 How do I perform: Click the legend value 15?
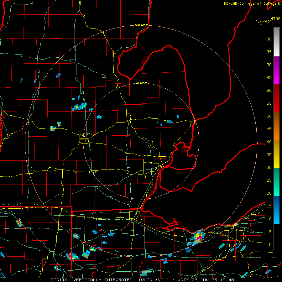point(269,206)
